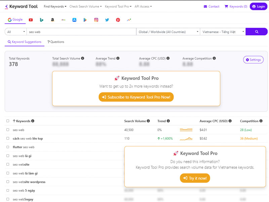Open the All search filter dropdown
Viewport: 269px width, 202px height.
click(x=16, y=32)
